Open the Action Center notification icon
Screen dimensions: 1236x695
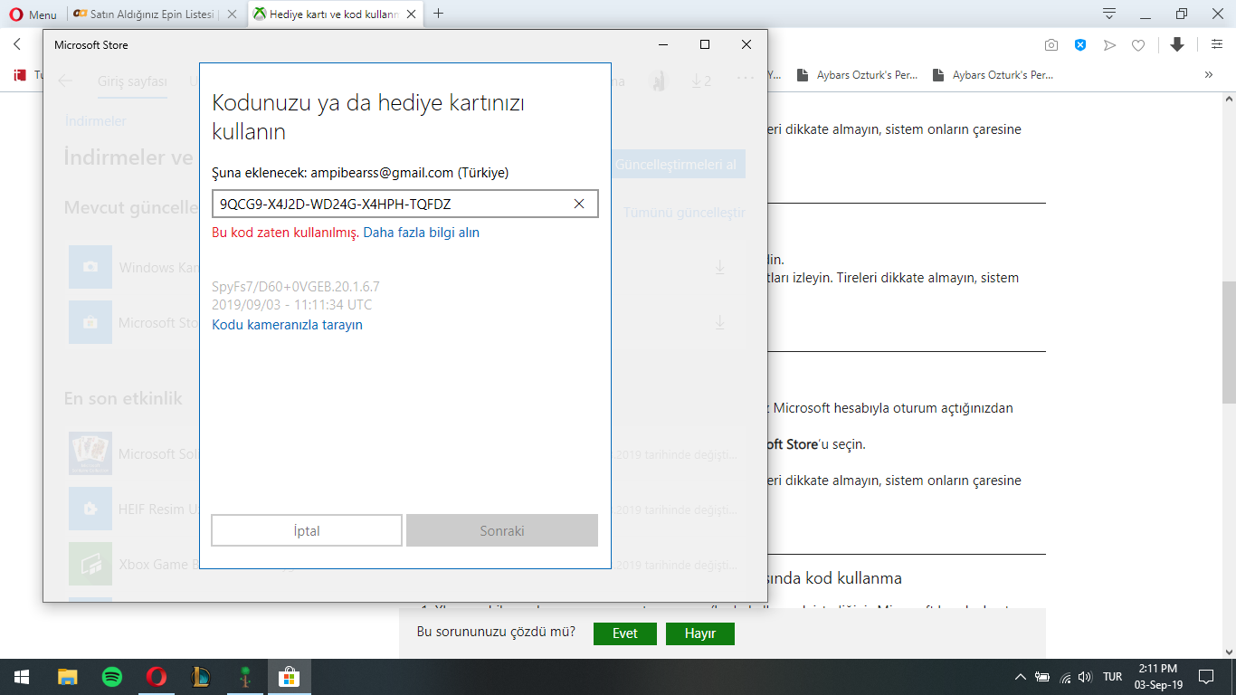point(1206,677)
